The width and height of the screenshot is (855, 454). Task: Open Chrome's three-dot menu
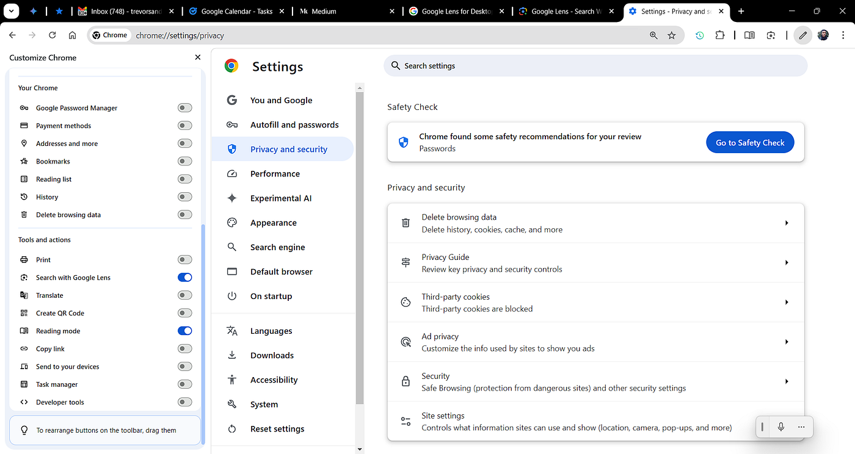(843, 35)
